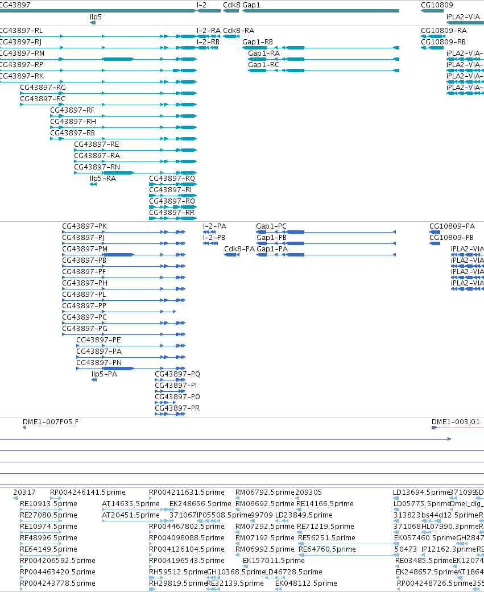The width and height of the screenshot is (484, 592).
Task: Open the iPLA2-VIA gene feature
Action: 465,23
